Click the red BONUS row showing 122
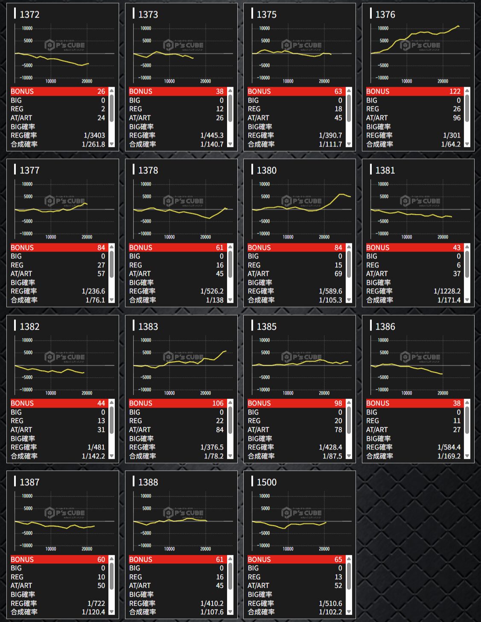This screenshot has height=622, width=481. [x=414, y=91]
